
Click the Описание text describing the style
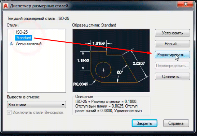click(x=108, y=106)
